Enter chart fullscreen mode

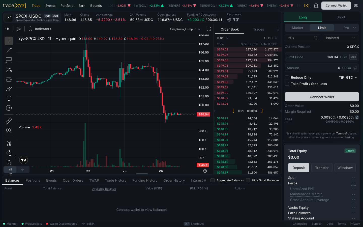[209, 29]
